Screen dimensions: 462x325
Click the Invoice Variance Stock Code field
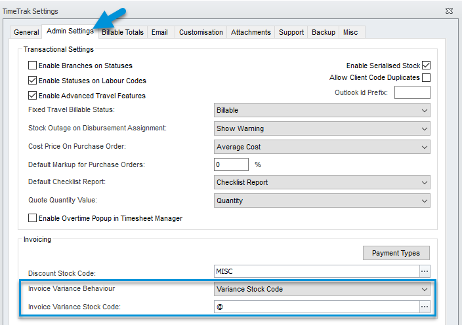point(317,307)
